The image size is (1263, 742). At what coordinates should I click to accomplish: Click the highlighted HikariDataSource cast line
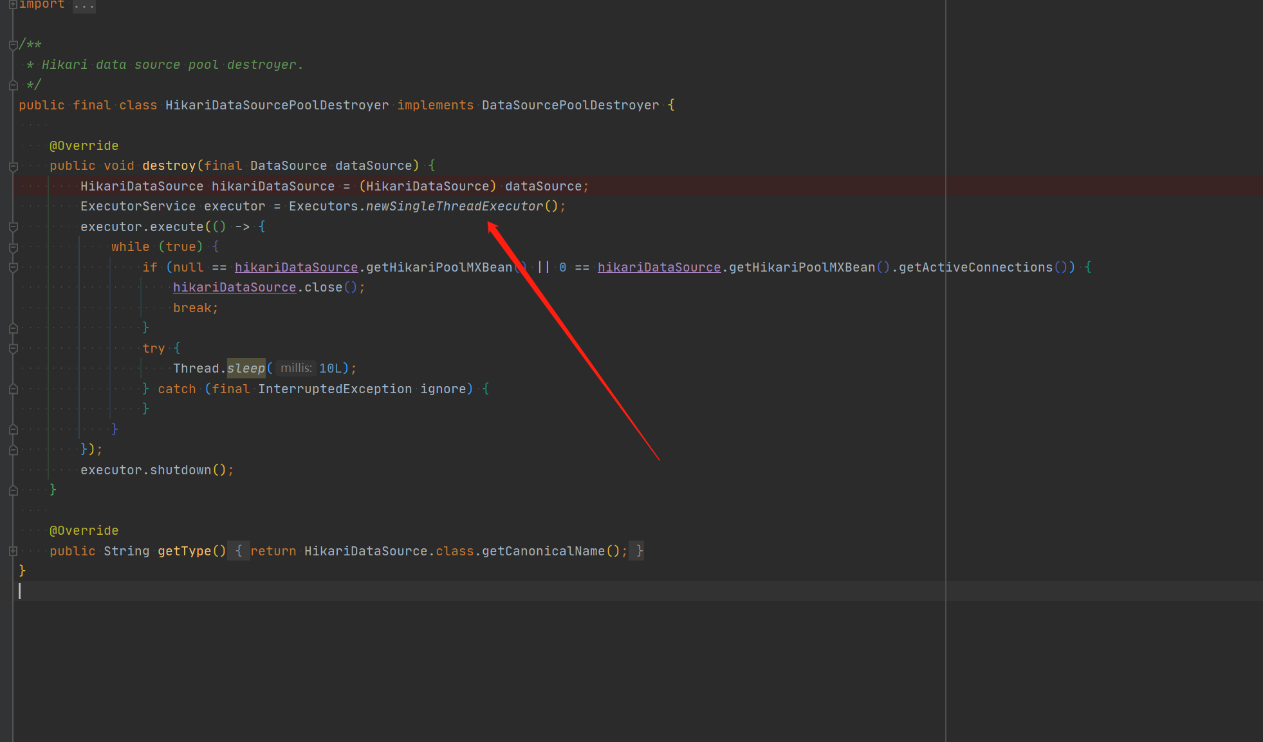427,187
